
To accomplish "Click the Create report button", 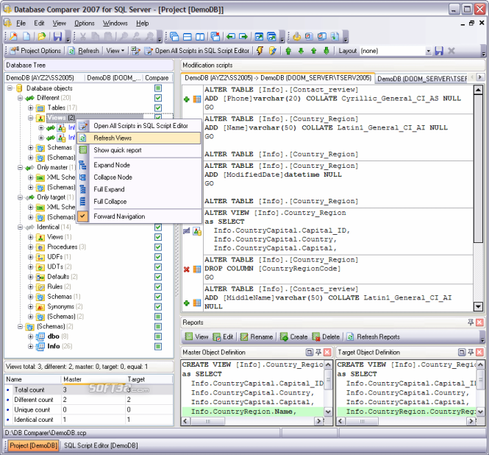I will pos(294,337).
